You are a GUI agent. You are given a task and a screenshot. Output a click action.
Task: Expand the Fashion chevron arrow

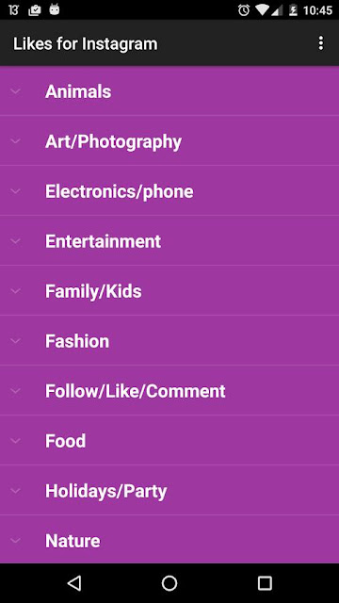15,341
